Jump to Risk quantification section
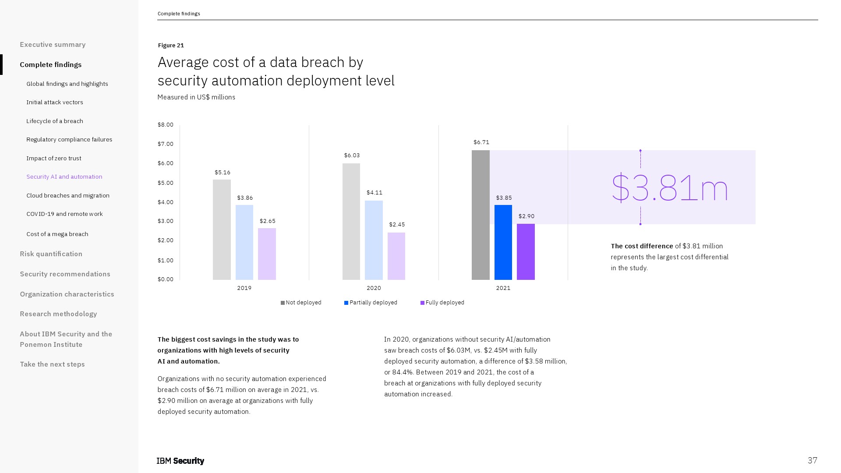841x473 pixels. (x=51, y=254)
